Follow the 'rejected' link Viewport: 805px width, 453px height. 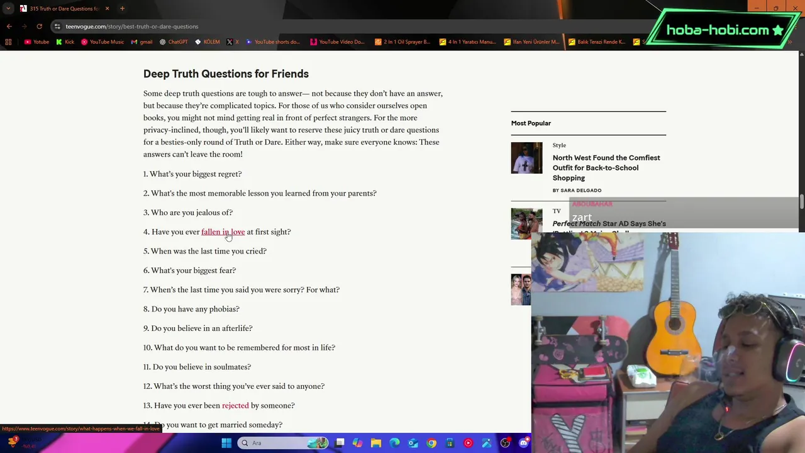pyautogui.click(x=235, y=405)
